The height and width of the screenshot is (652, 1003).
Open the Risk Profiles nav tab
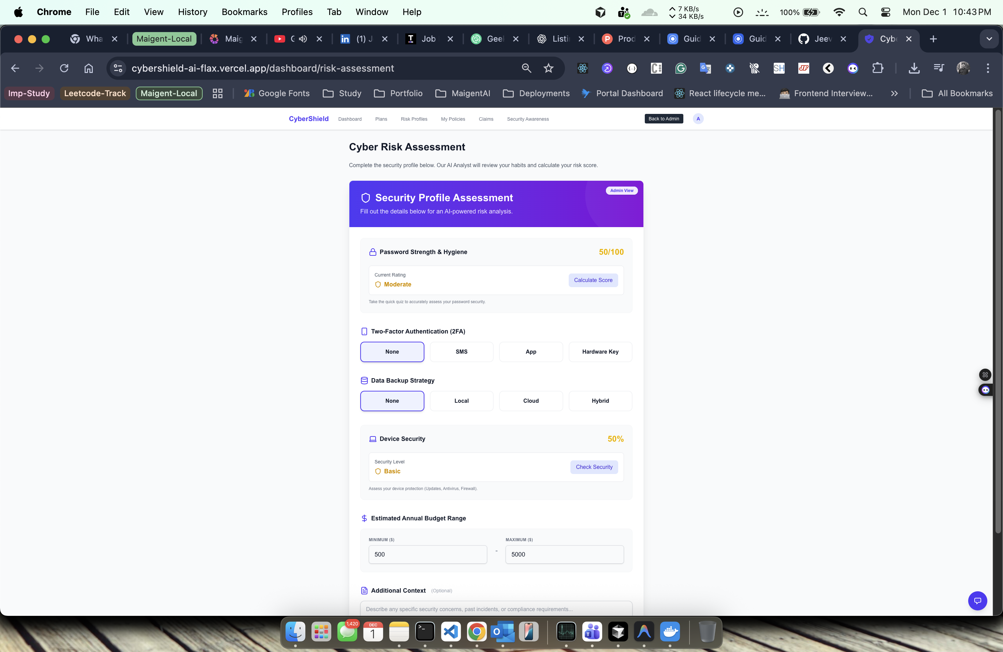click(x=413, y=119)
